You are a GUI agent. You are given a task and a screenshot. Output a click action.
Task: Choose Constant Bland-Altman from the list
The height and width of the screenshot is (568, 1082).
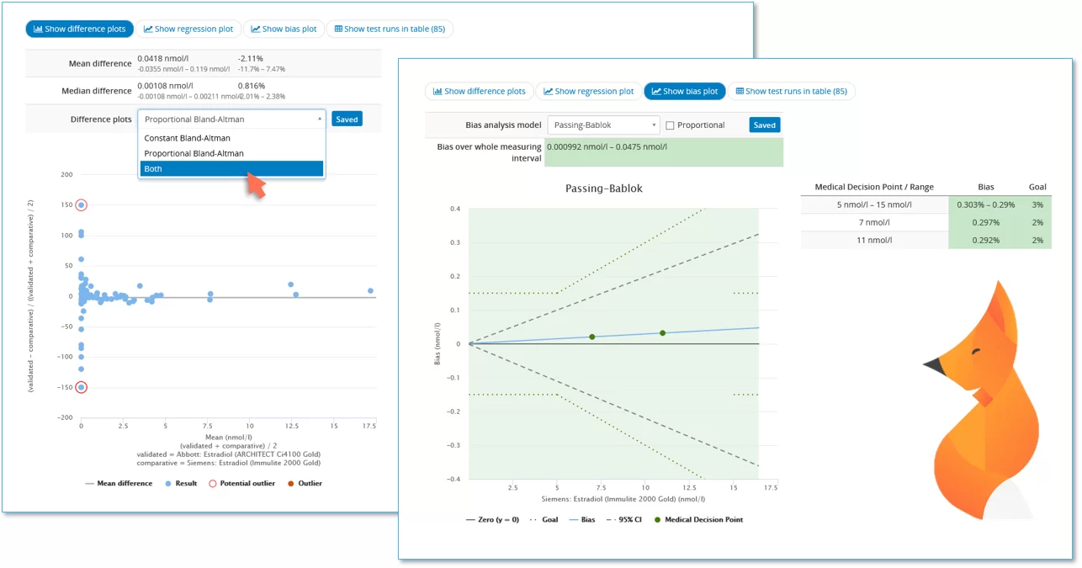click(188, 138)
